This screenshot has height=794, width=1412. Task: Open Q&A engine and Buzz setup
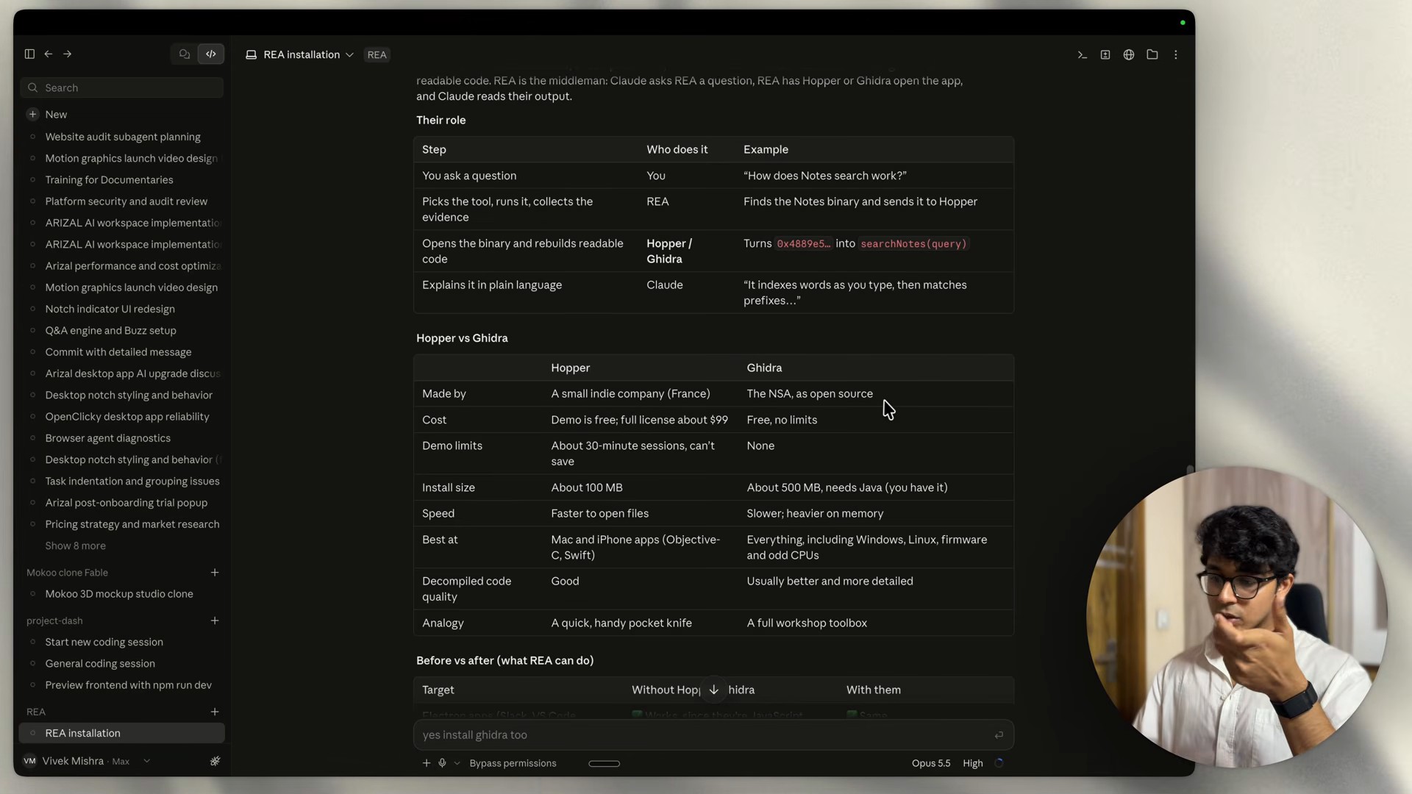110,330
